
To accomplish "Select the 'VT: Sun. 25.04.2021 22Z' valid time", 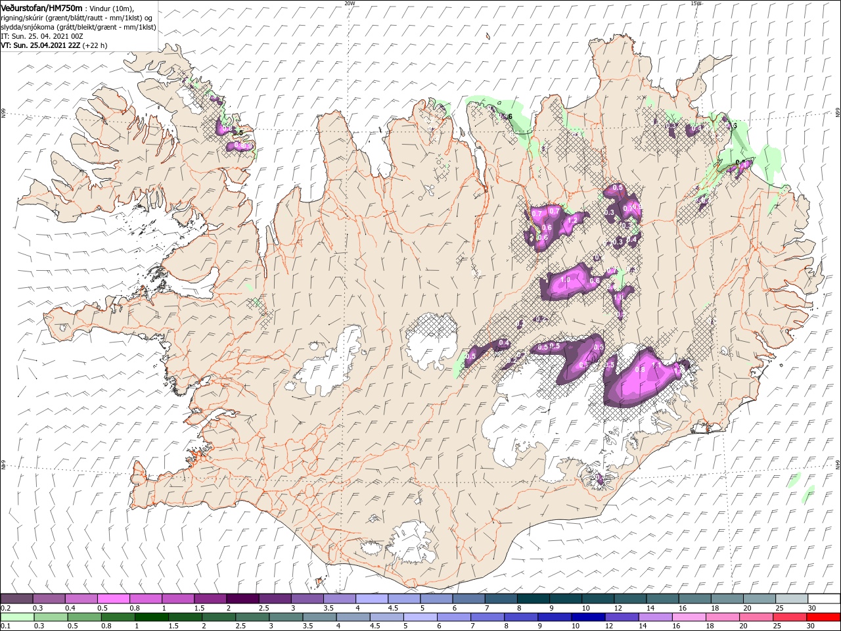I will pyautogui.click(x=40, y=45).
